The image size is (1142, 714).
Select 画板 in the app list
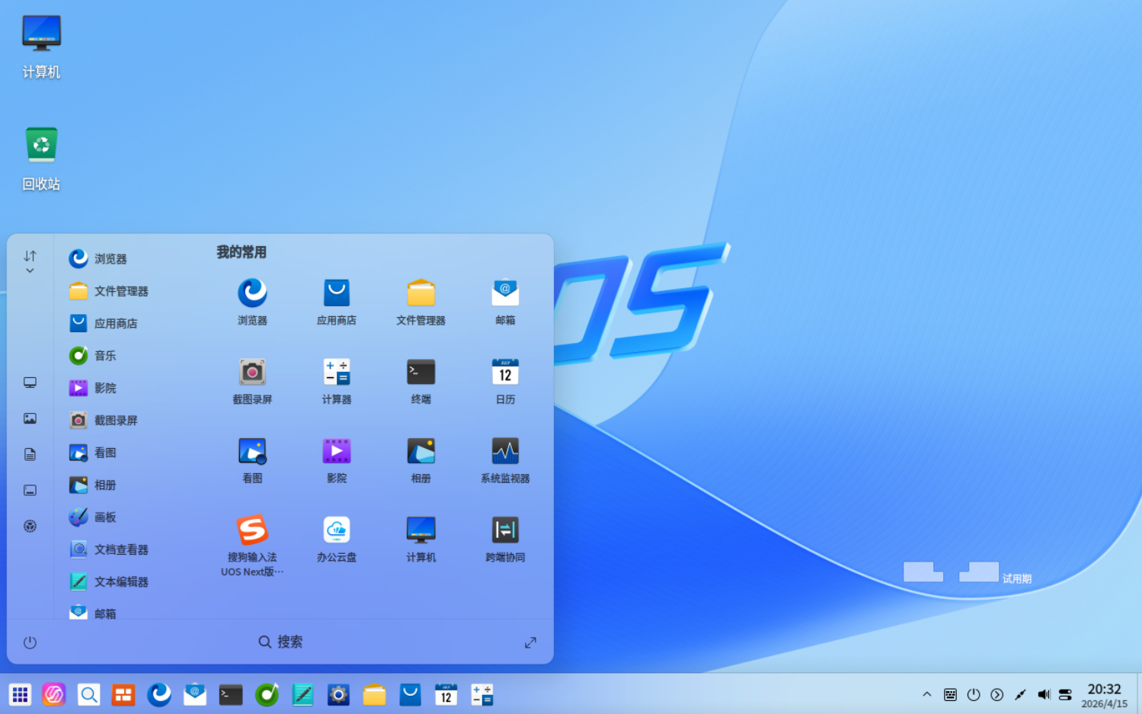coord(105,517)
